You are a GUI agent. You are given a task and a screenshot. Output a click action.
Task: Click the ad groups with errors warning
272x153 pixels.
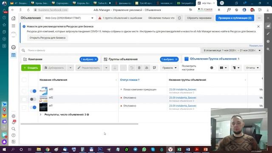tap(120, 18)
